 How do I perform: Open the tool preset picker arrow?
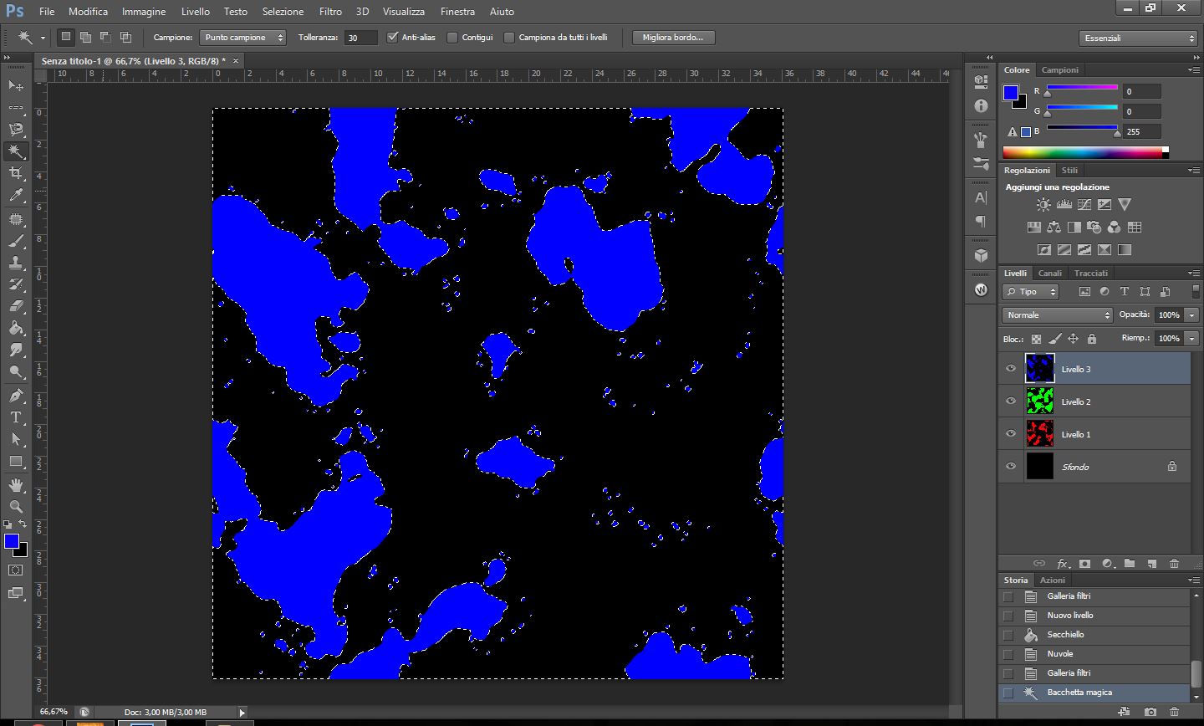pyautogui.click(x=43, y=38)
